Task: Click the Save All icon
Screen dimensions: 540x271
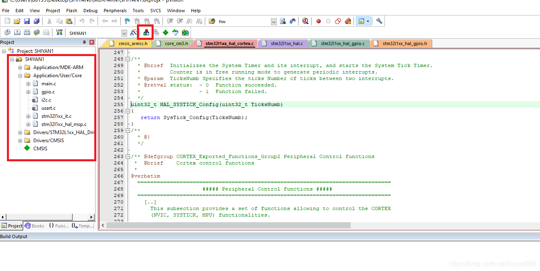Action: pos(37,21)
